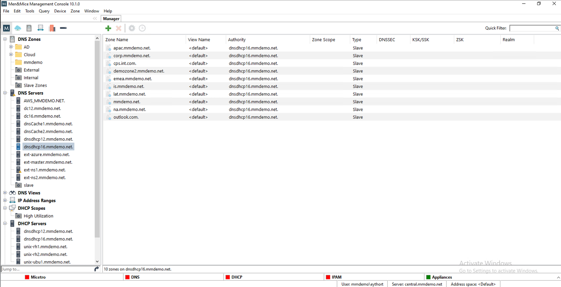The height and width of the screenshot is (287, 561).
Task: Collapse the DHCP Servers tree node
Action: pyautogui.click(x=5, y=223)
